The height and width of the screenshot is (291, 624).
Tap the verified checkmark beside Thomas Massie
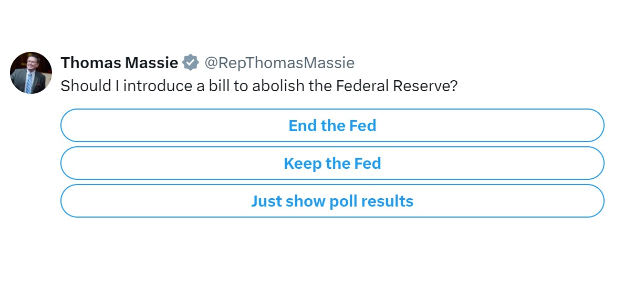click(190, 63)
